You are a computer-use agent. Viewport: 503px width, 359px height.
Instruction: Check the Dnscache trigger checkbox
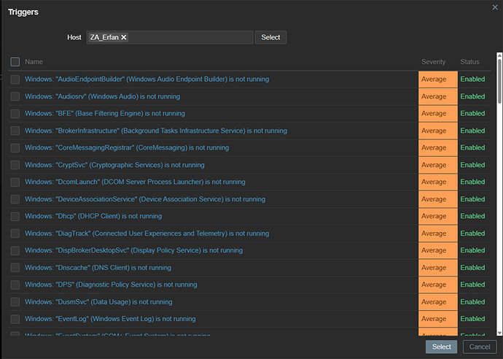point(15,268)
